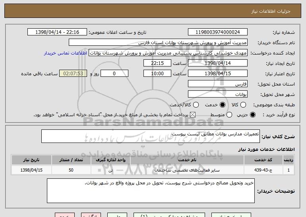The image size is (306, 217).
Task: Click the ردیف column header
Action: tap(289, 160)
